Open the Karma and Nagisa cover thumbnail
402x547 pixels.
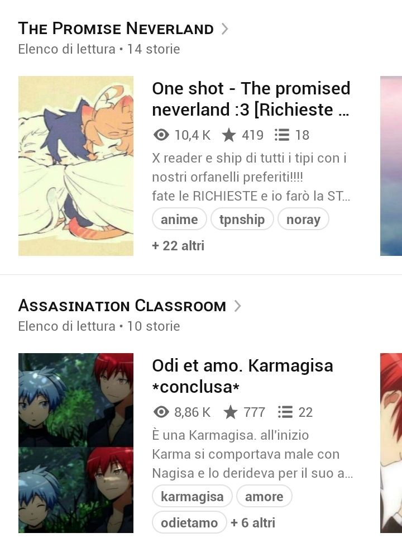pos(76,443)
